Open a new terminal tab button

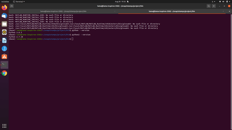coord(11,6)
